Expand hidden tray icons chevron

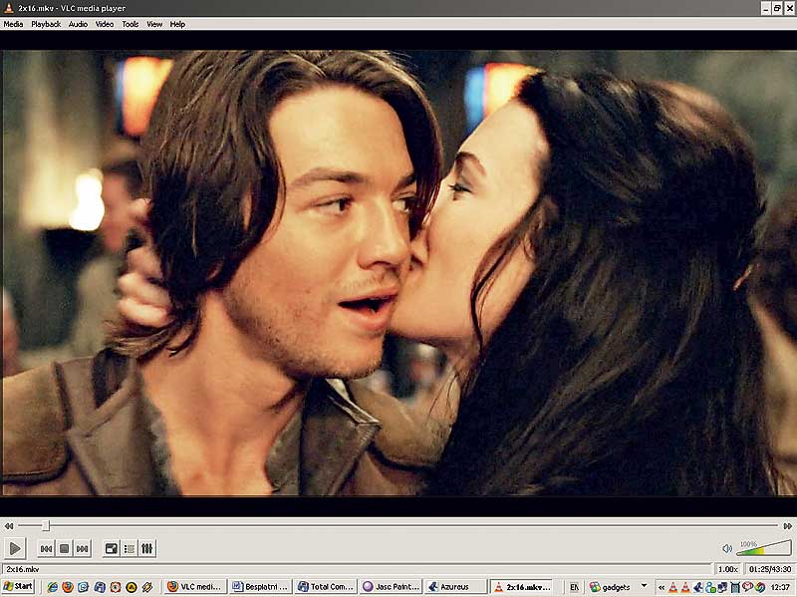[662, 587]
